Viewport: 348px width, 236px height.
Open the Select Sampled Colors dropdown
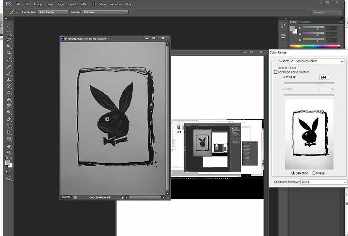(x=317, y=61)
